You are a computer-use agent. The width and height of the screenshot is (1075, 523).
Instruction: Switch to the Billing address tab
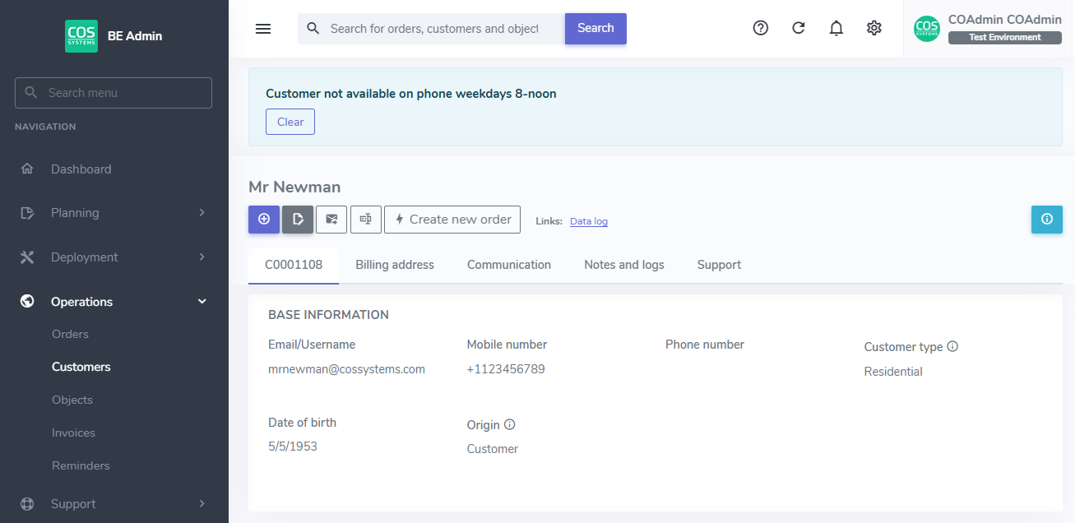click(395, 265)
